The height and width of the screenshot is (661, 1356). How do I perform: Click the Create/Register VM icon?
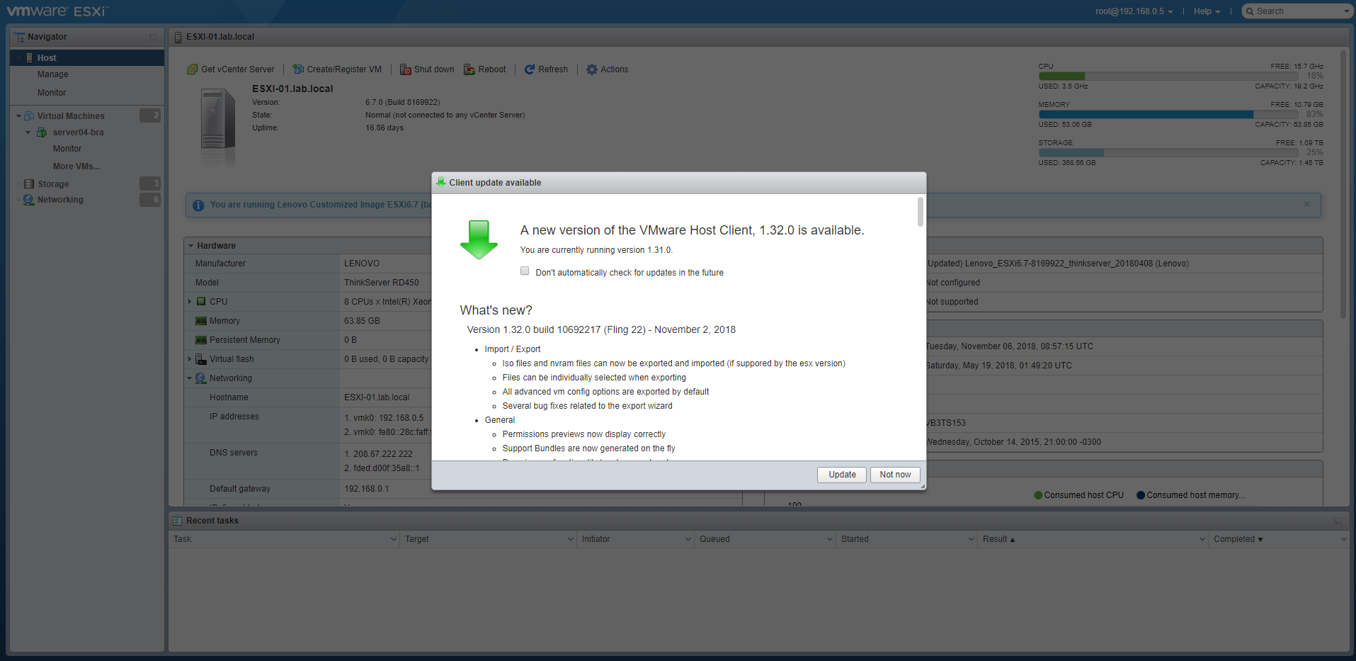[x=298, y=69]
